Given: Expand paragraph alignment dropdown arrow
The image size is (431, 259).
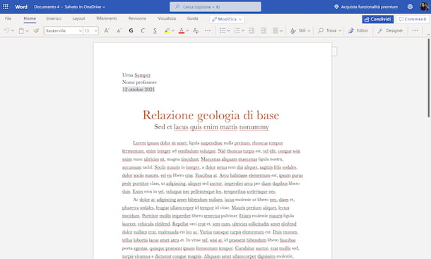Looking at the screenshot, I should click(x=281, y=31).
